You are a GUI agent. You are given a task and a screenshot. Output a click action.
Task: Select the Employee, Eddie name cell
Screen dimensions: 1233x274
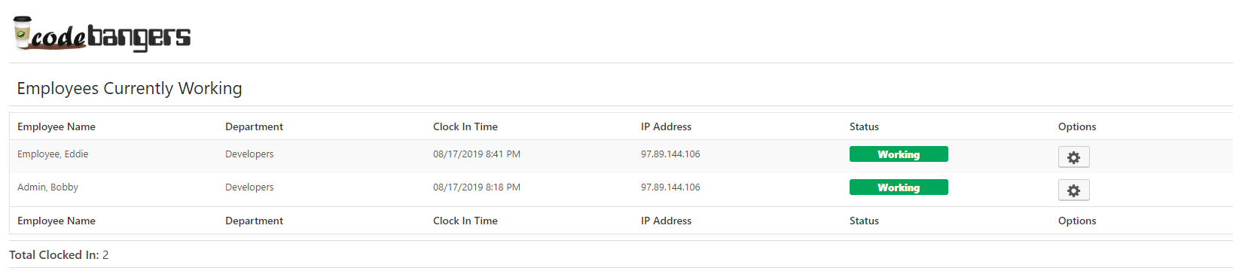coord(53,154)
